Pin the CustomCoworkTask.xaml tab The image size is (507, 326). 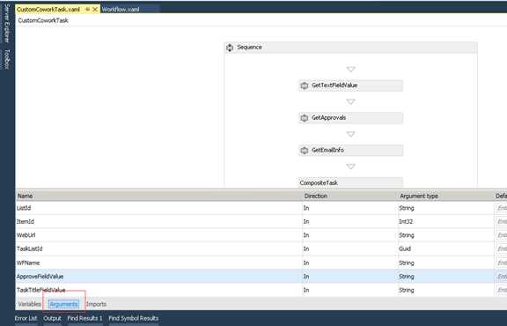click(x=88, y=10)
